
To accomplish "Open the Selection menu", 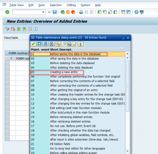I will coord(56,5).
